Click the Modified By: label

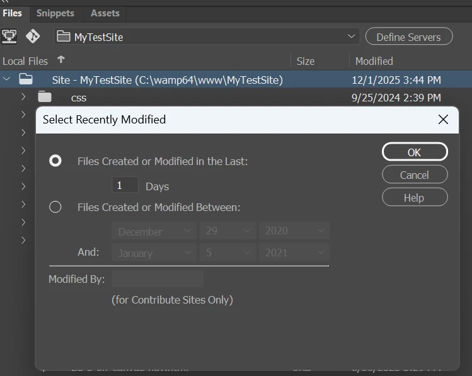[76, 279]
